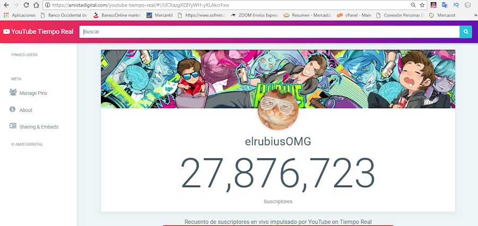Screen dimensions: 478x226
Task: Open Aplicaciones bookmarks shortcut
Action: [x=20, y=15]
